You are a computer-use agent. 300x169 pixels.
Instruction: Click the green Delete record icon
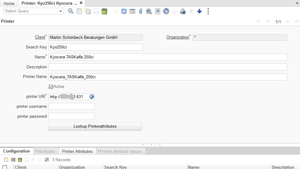tap(104, 11)
